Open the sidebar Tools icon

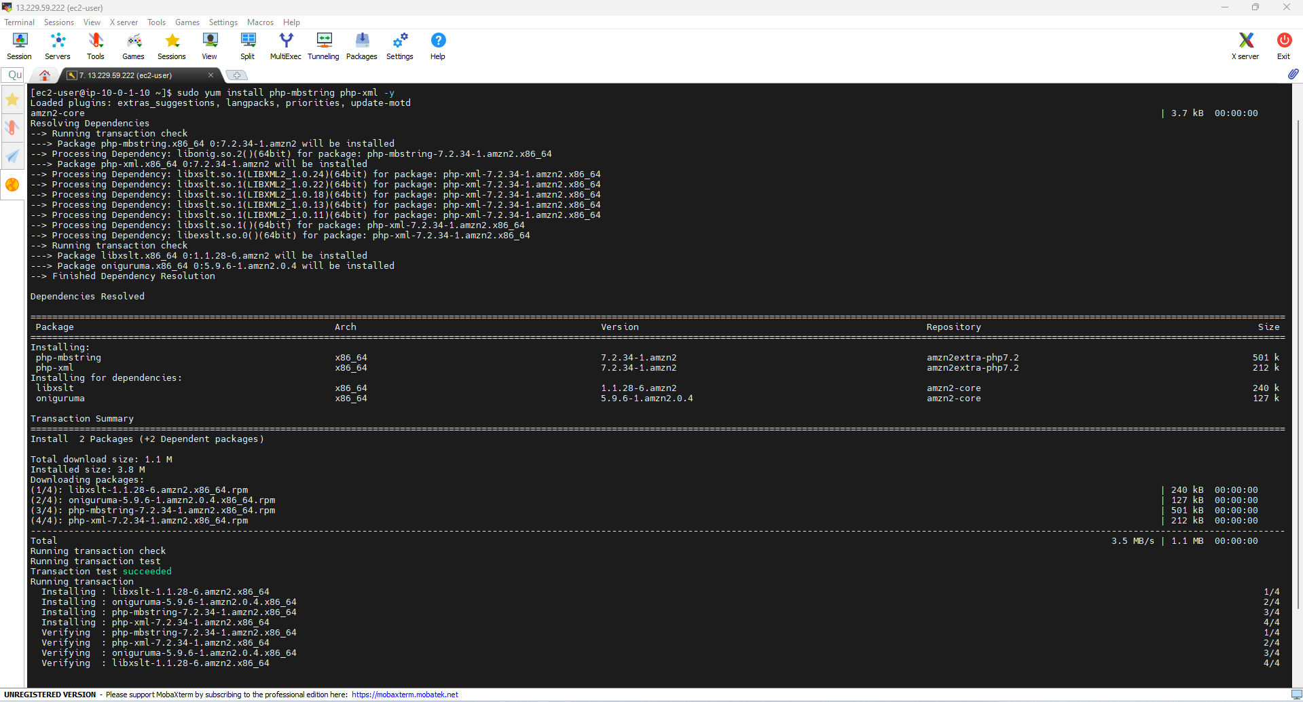pos(12,128)
